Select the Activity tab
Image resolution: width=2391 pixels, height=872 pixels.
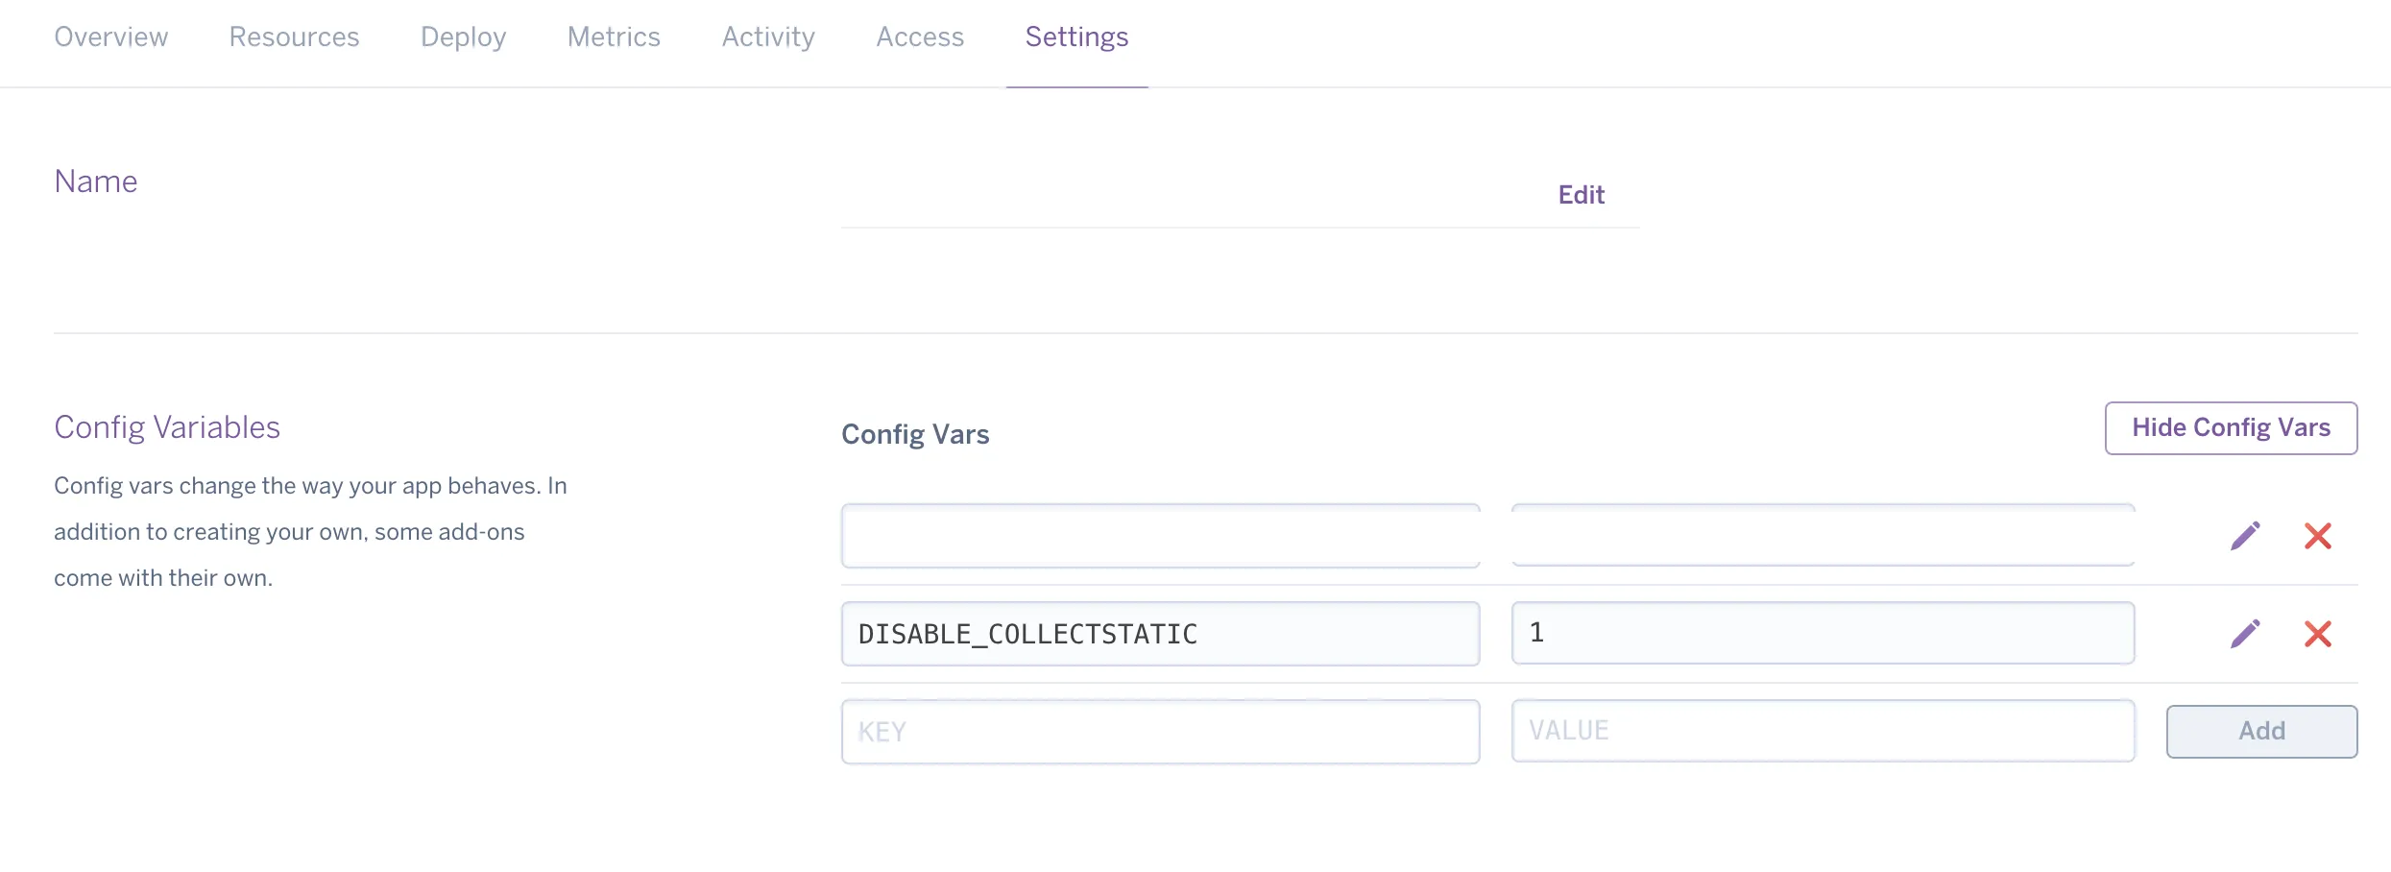click(x=768, y=37)
